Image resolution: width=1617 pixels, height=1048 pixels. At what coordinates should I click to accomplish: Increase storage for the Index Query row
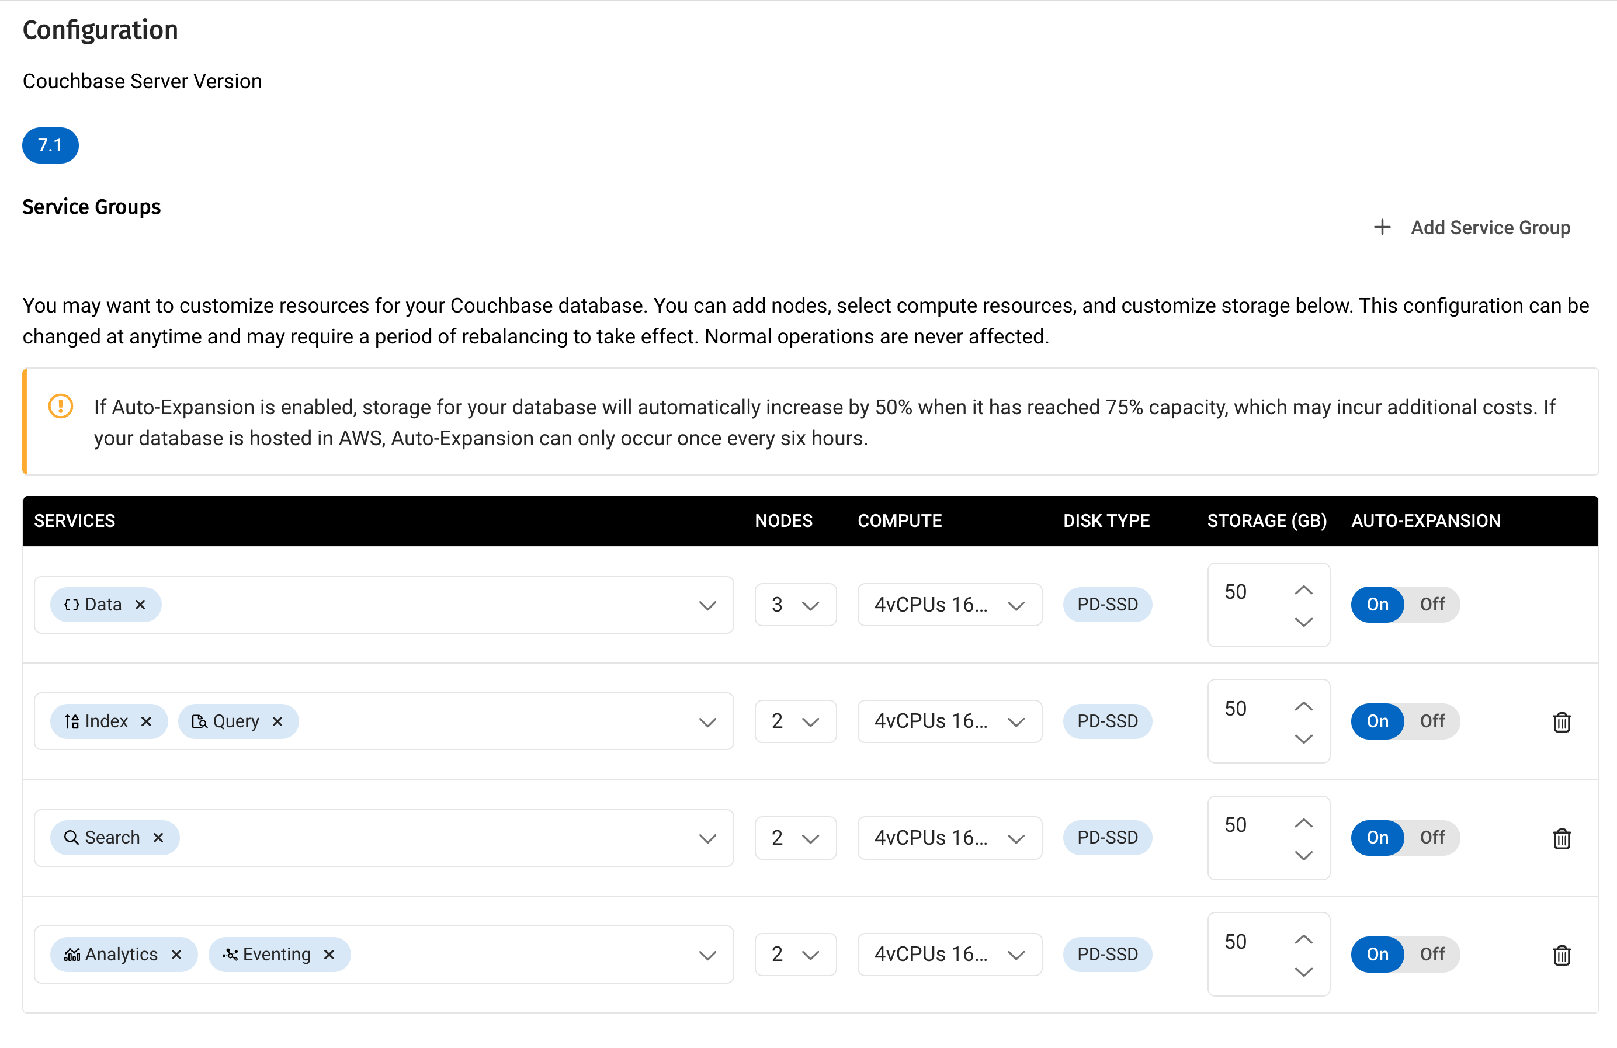tap(1303, 706)
